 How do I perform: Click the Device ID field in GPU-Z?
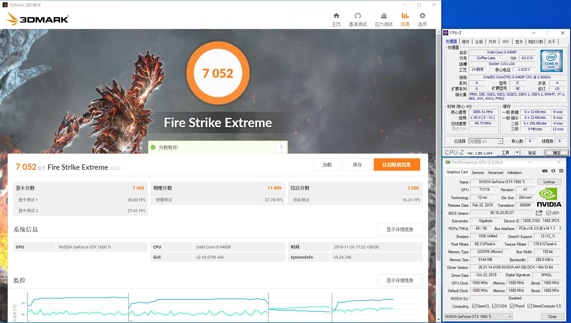tap(541, 221)
